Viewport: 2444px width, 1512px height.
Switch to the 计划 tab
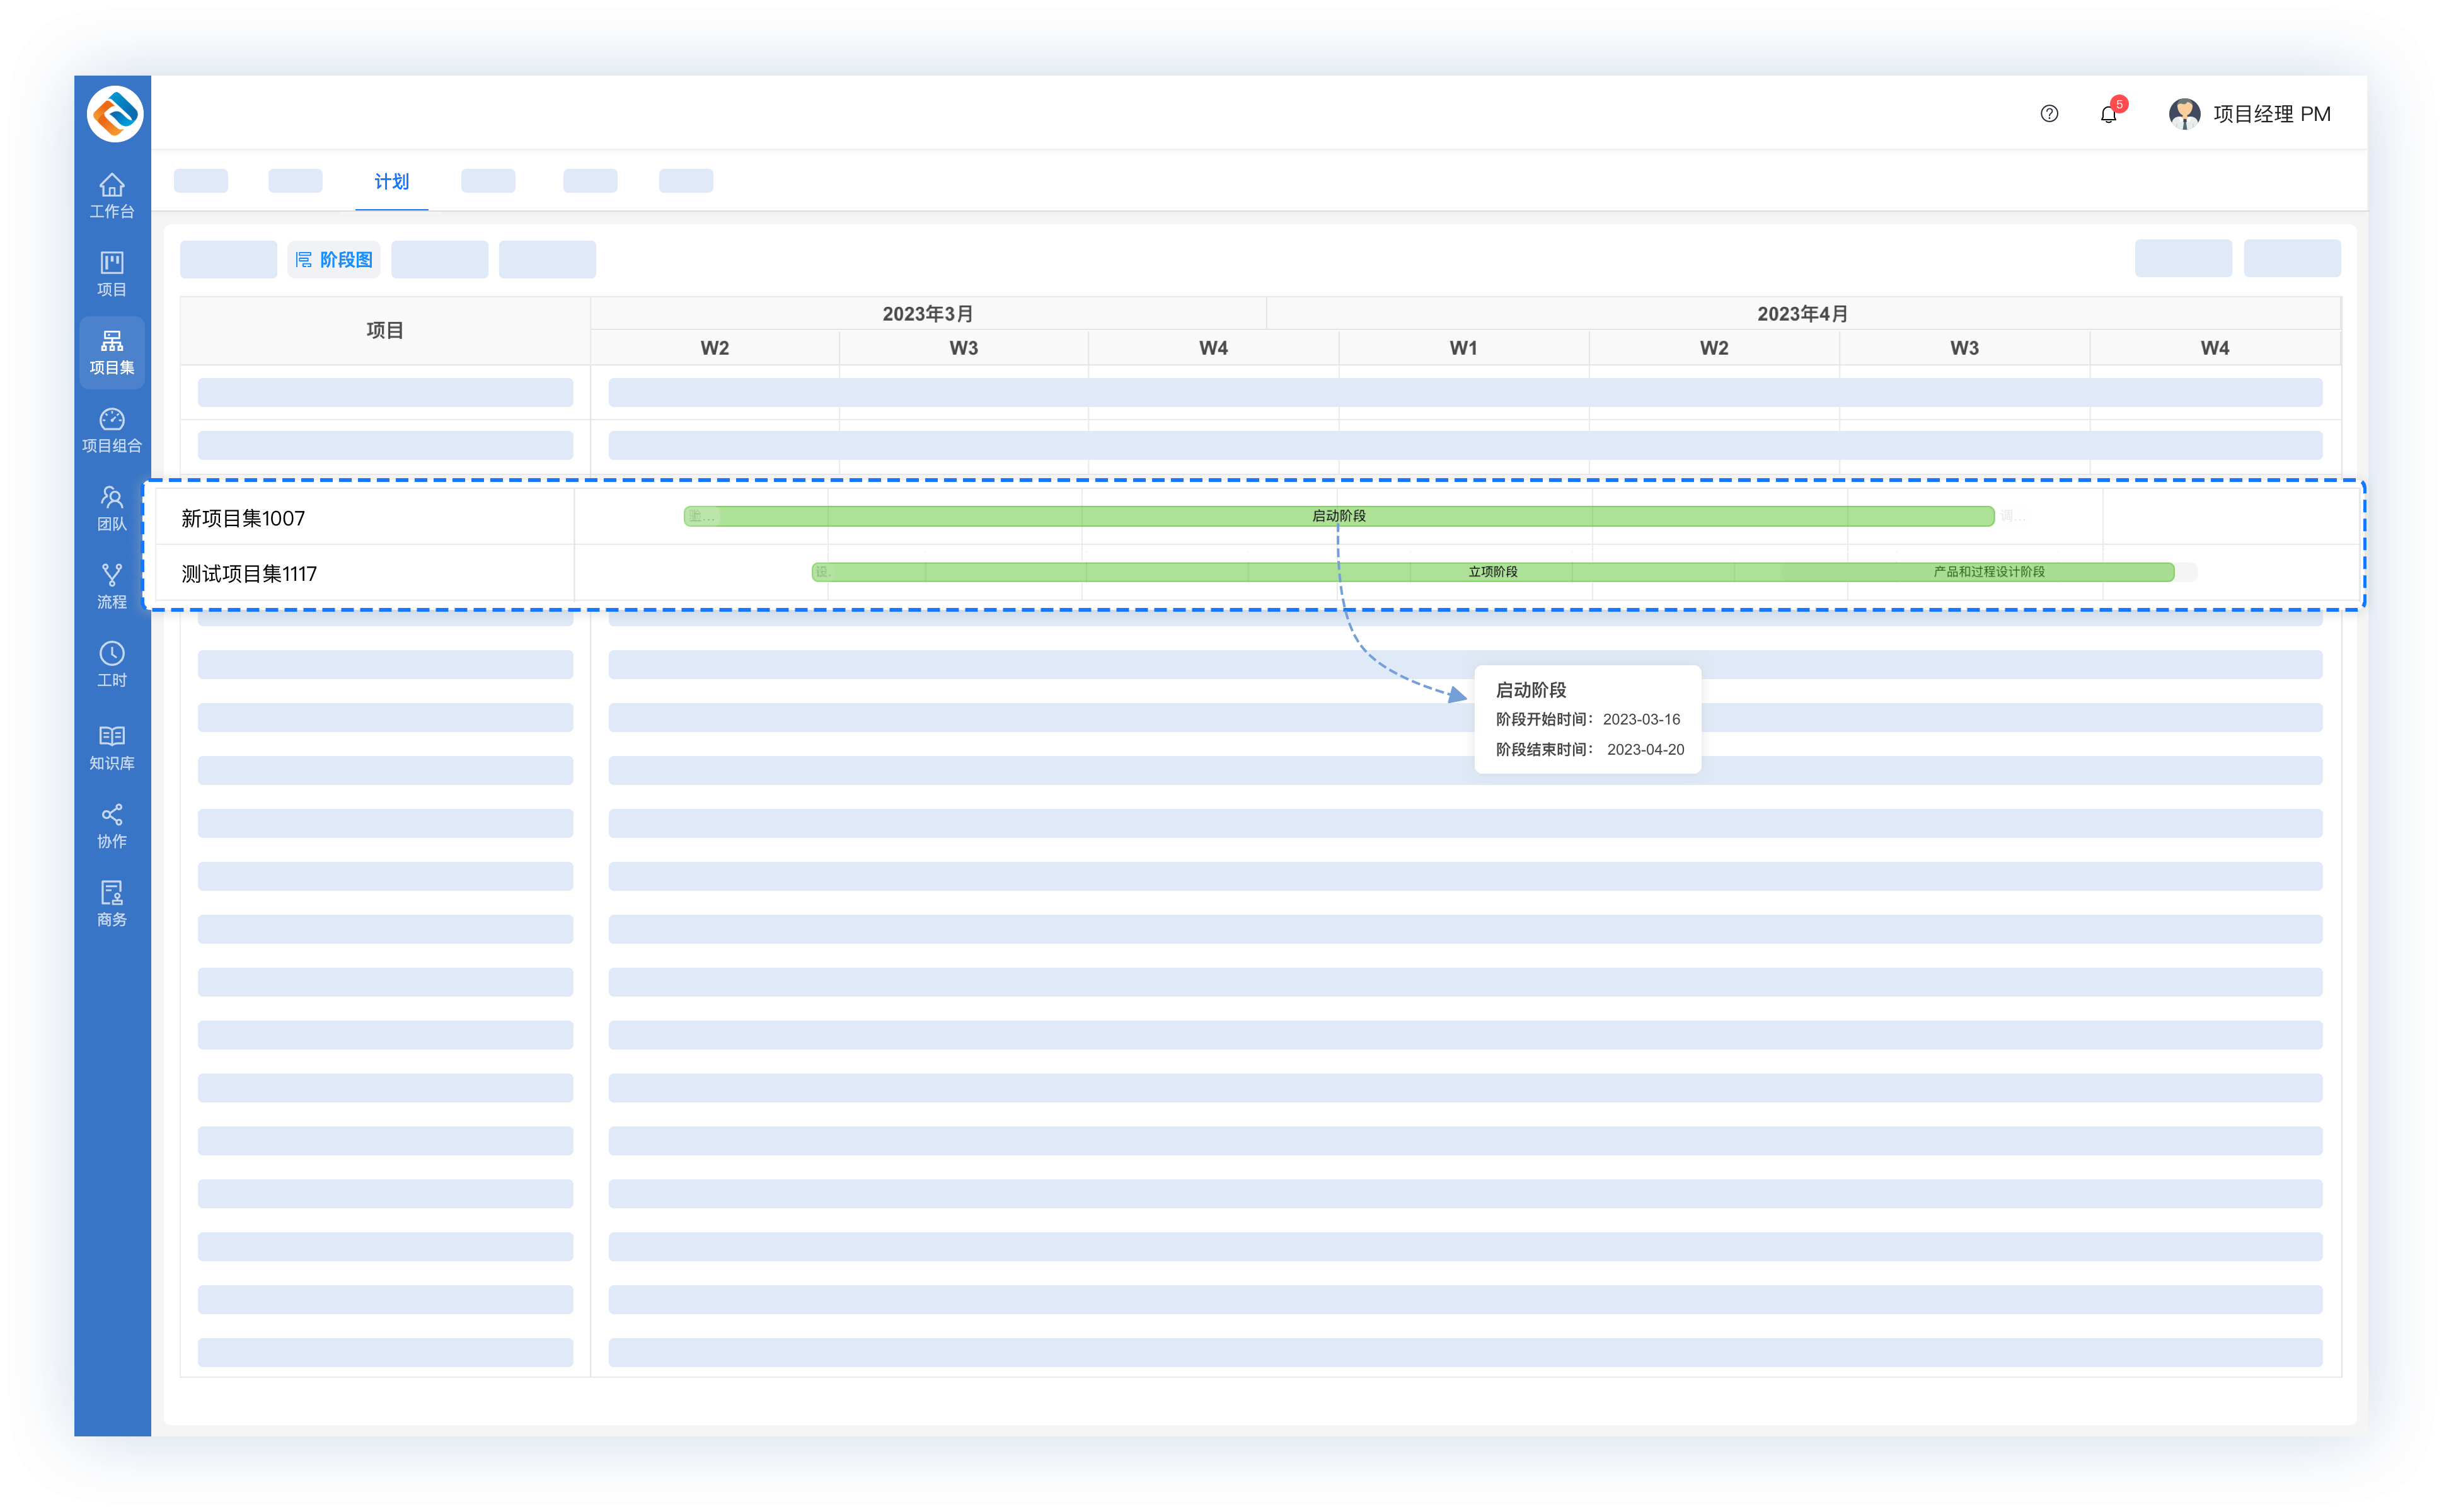point(391,181)
